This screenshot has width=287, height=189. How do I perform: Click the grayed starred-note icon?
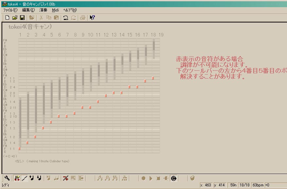48,178
